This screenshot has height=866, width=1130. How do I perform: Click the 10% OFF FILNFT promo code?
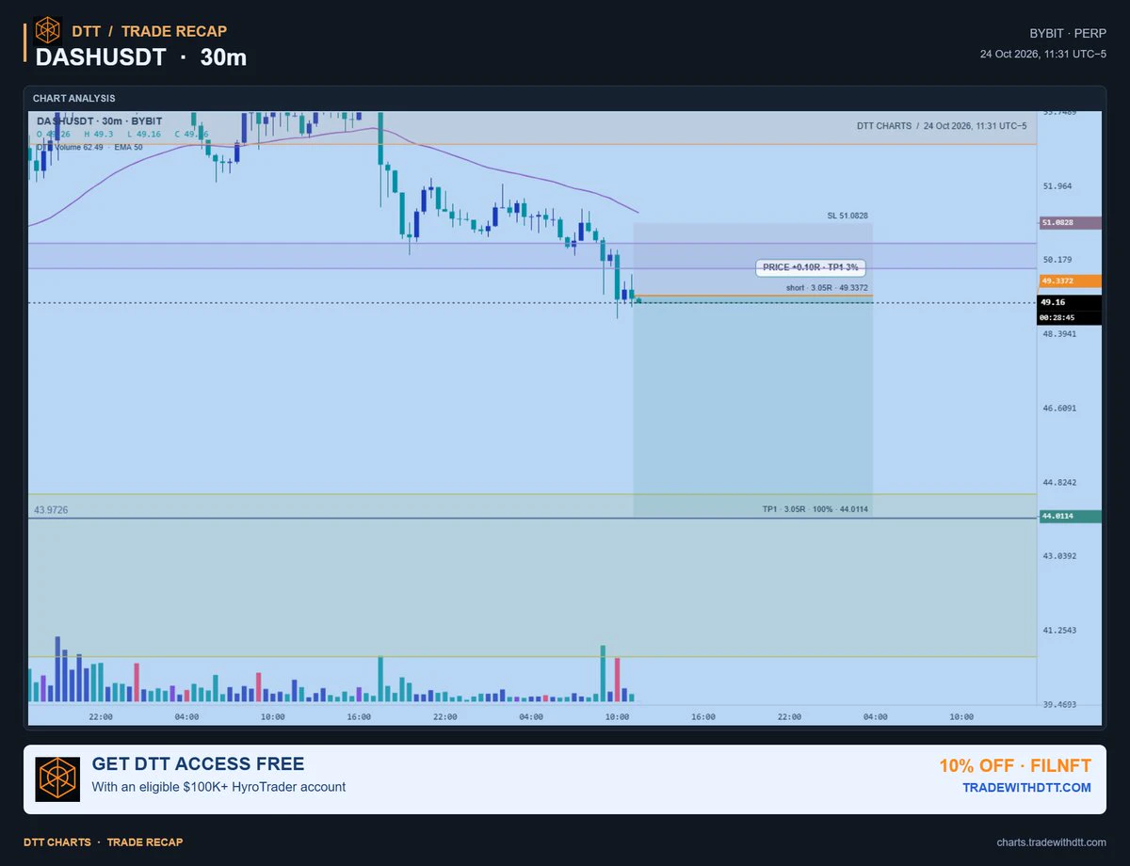[x=1015, y=765]
